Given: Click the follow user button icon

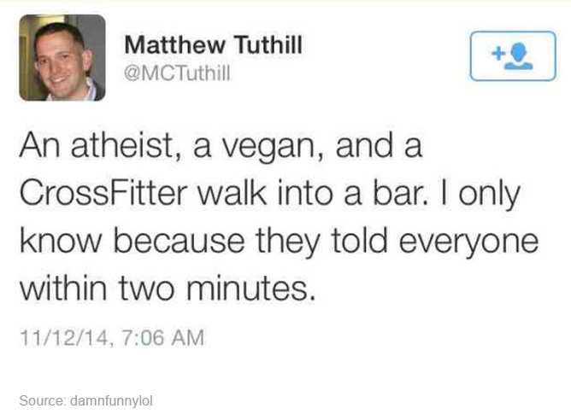Looking at the screenshot, I should [x=512, y=55].
